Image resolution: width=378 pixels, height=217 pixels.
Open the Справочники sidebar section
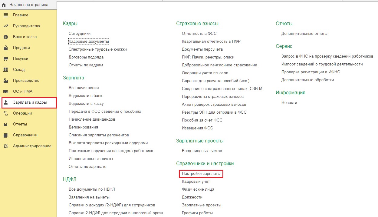[25, 135]
